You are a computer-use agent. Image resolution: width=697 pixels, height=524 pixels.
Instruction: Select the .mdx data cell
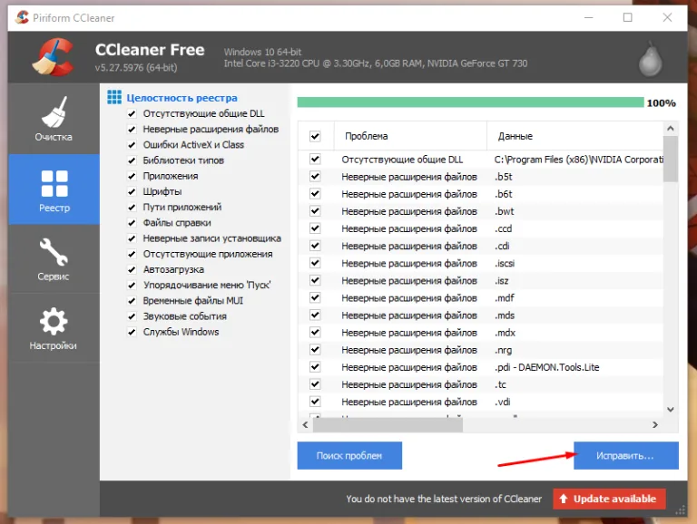click(x=505, y=333)
